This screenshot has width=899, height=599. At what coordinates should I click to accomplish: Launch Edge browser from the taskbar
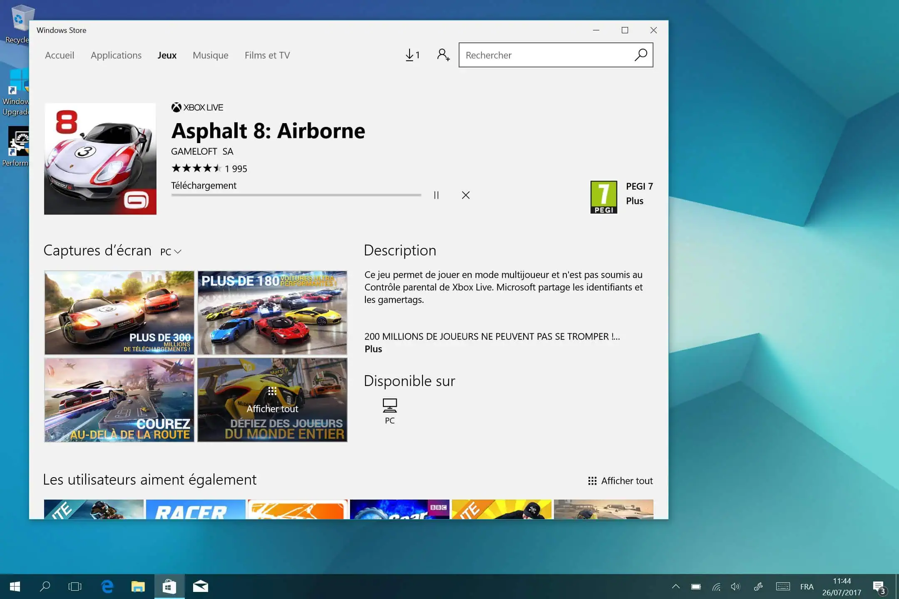(x=107, y=587)
